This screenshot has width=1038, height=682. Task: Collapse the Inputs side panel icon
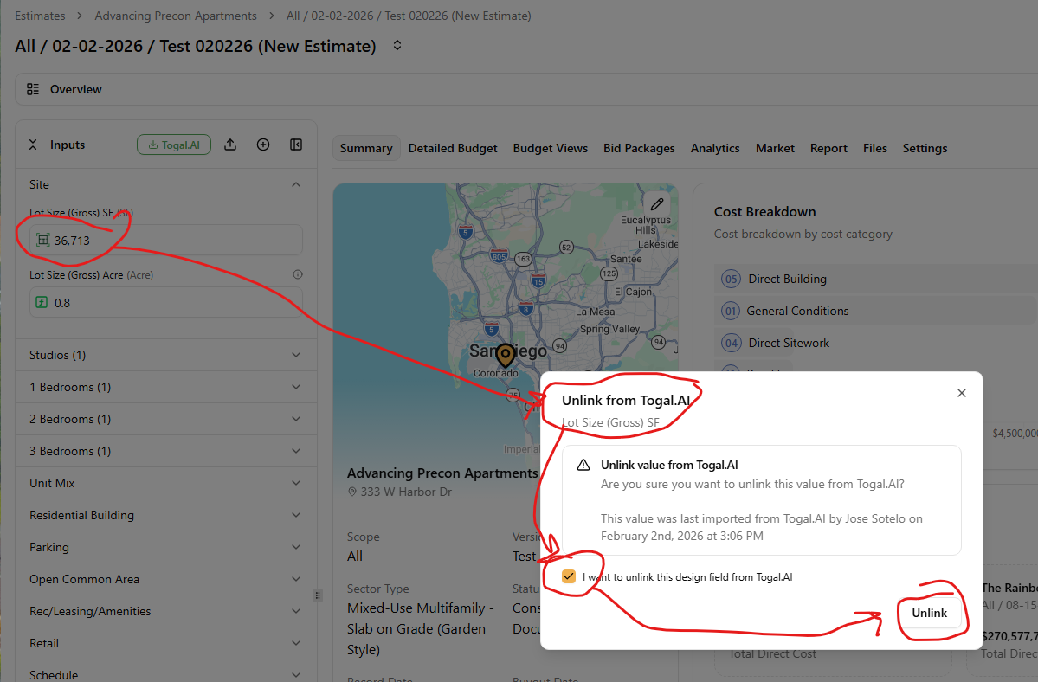pos(296,145)
